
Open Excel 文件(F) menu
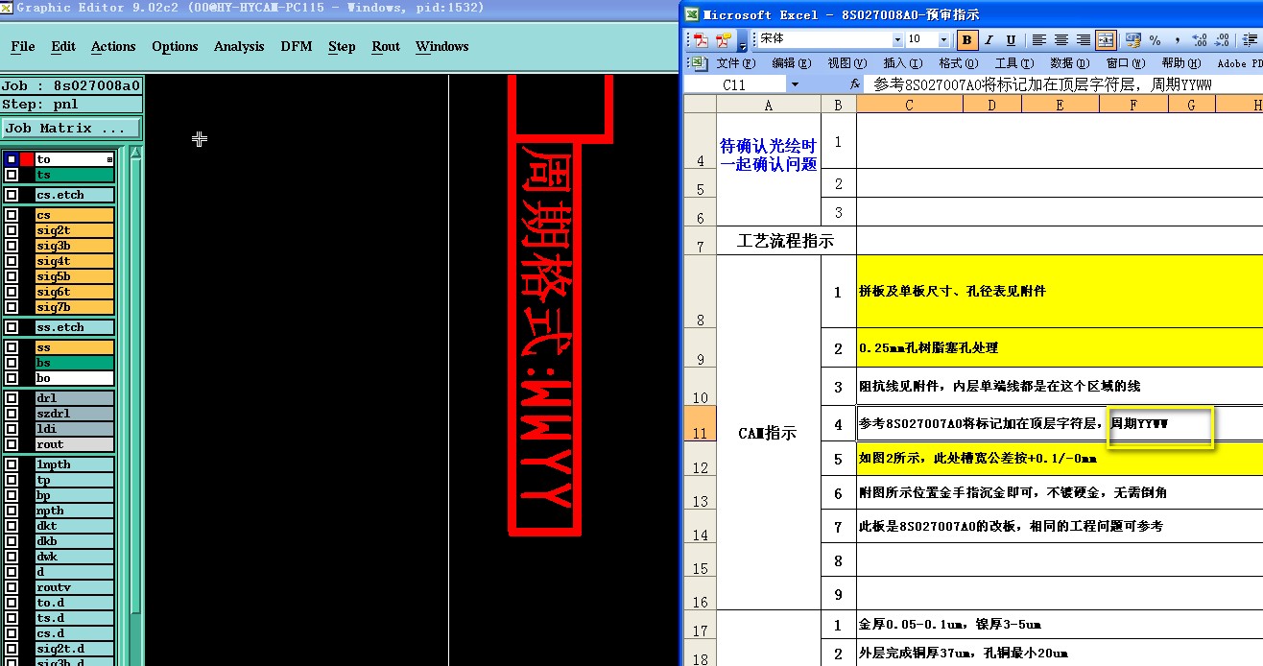pos(736,63)
